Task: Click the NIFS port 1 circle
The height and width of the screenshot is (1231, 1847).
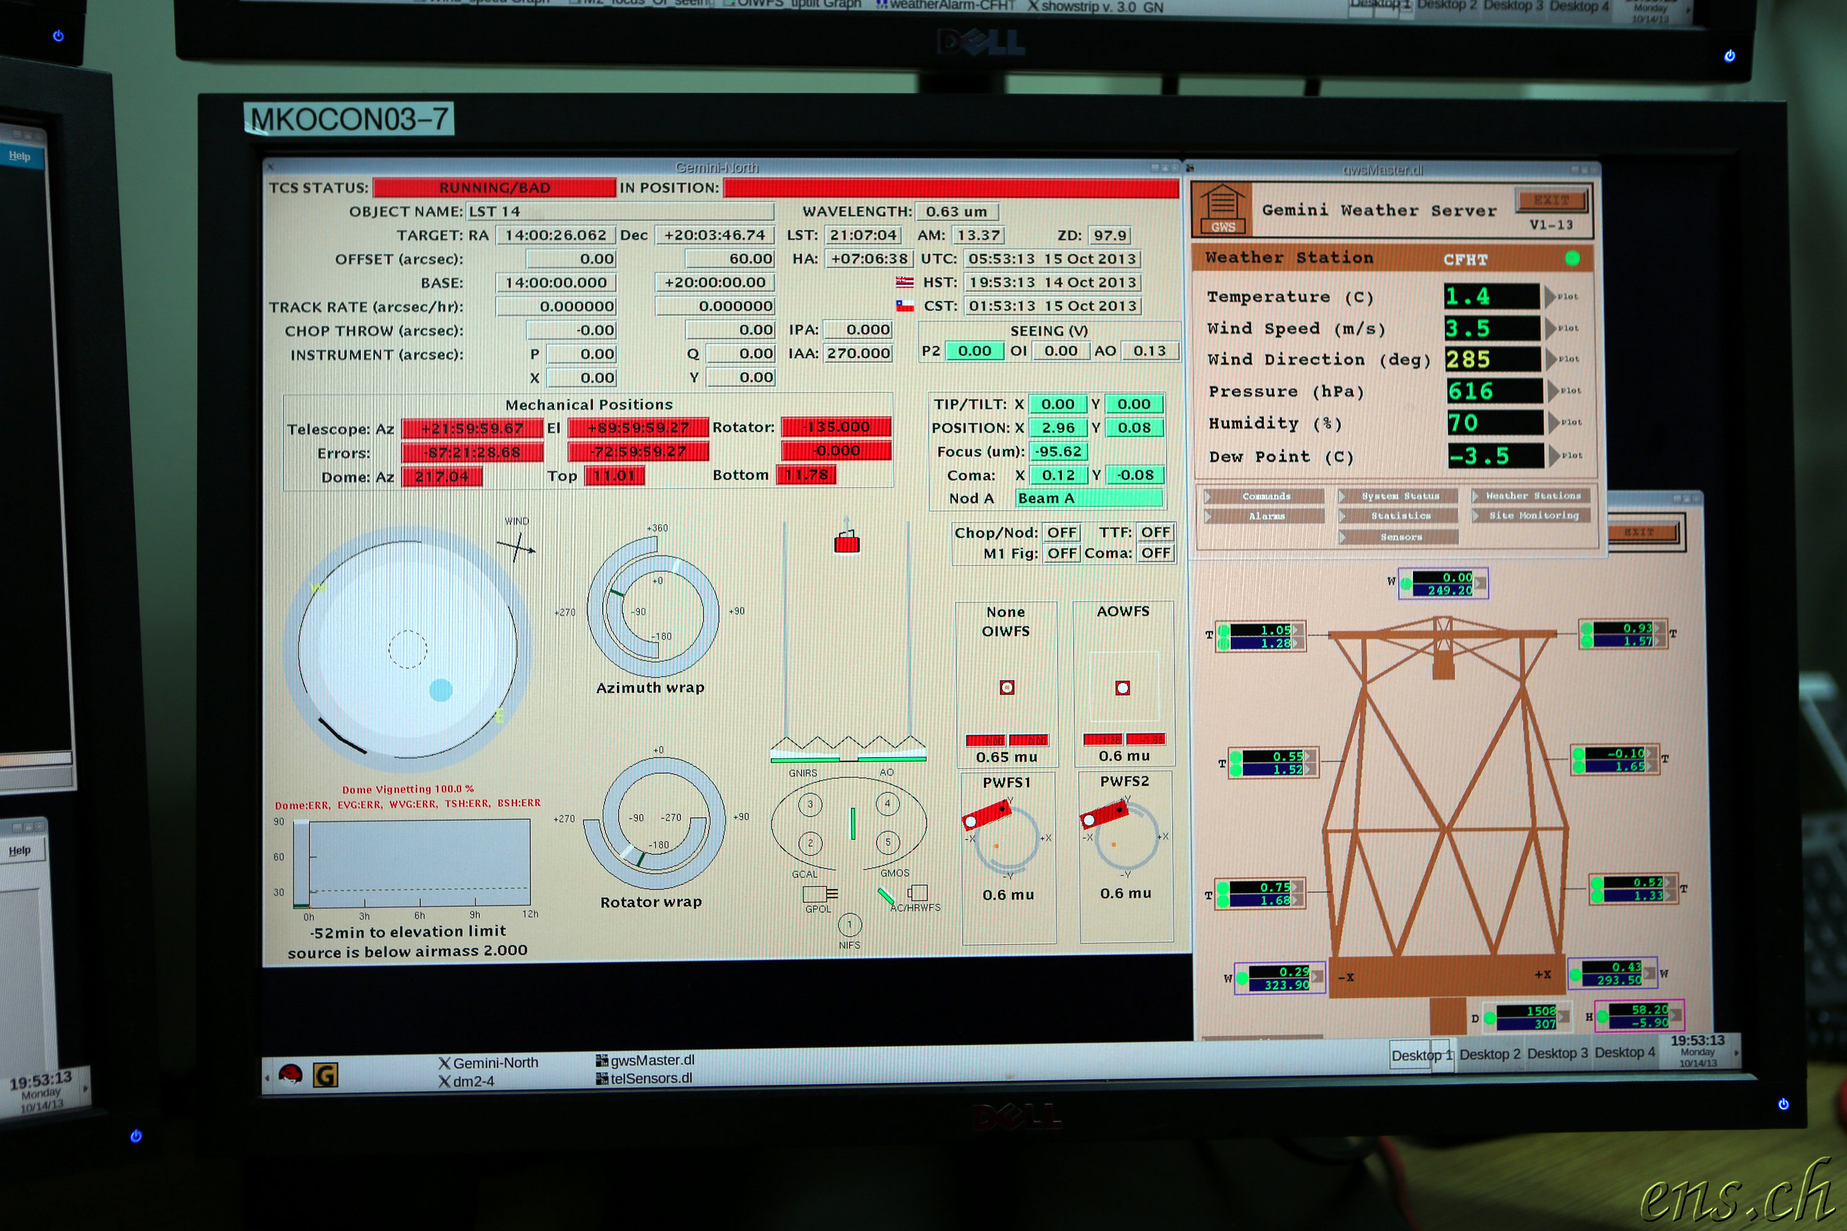Action: point(850,924)
